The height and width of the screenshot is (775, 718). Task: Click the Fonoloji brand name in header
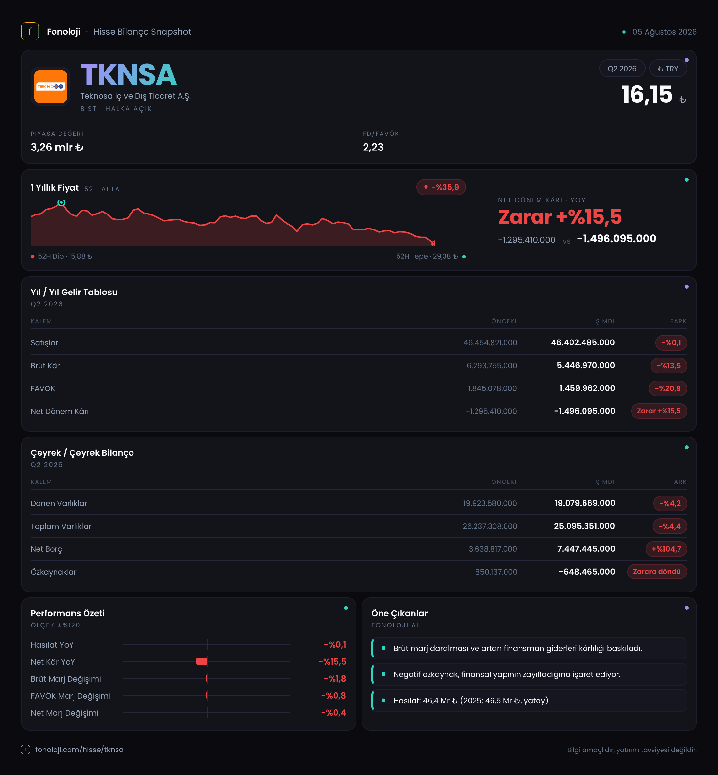click(64, 32)
